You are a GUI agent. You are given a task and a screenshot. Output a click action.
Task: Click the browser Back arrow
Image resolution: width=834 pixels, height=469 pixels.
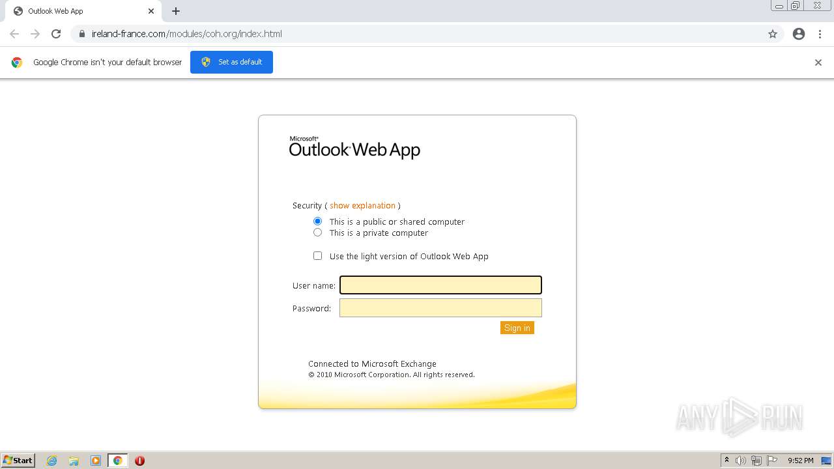[14, 34]
